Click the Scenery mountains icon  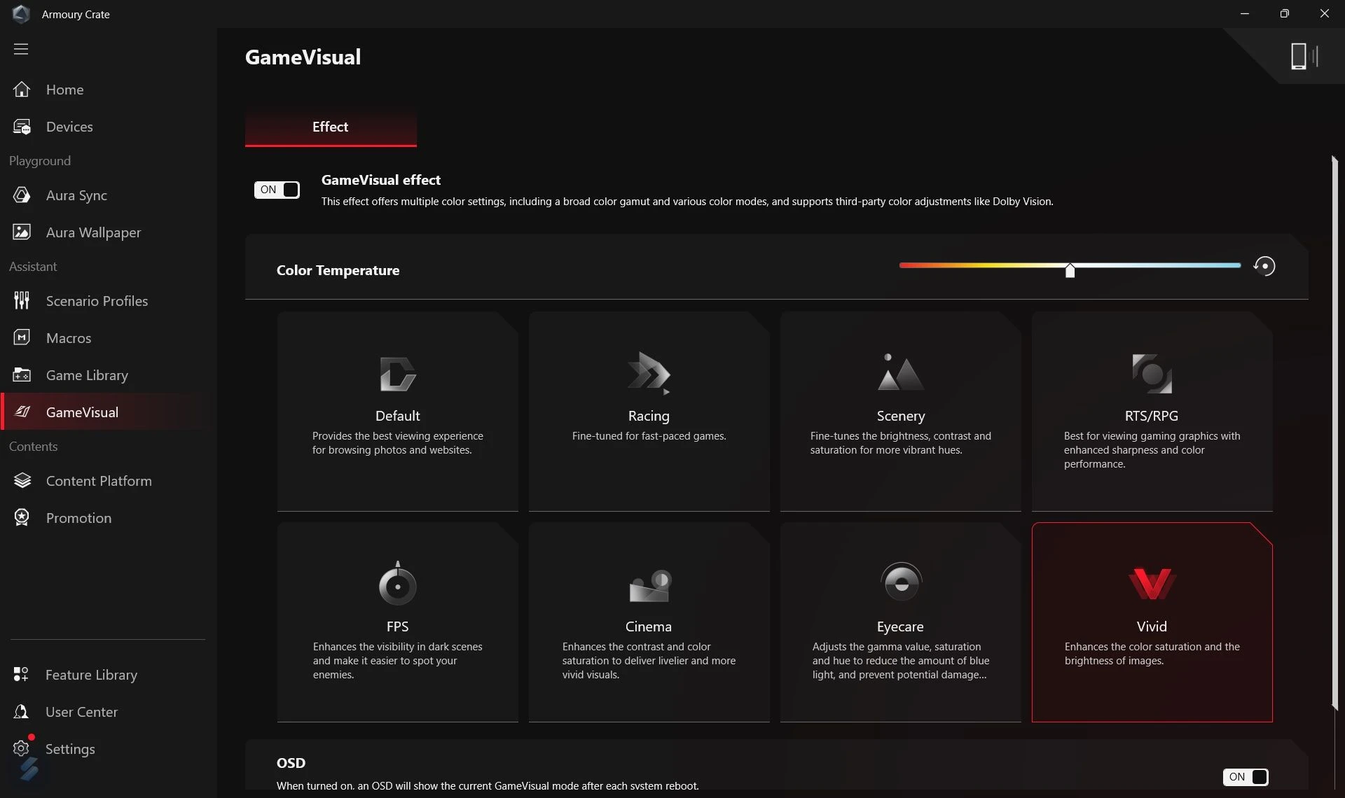point(900,372)
